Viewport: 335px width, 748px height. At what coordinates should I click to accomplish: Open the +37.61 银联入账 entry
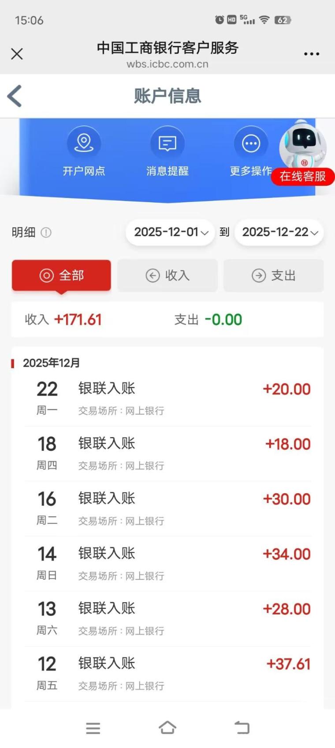coord(167,674)
